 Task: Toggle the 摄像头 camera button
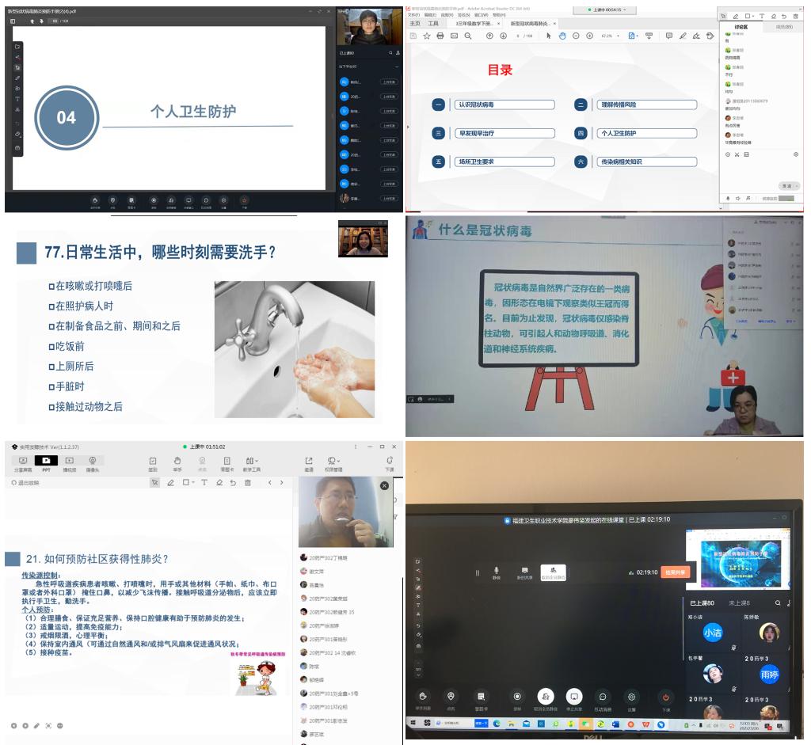93,461
